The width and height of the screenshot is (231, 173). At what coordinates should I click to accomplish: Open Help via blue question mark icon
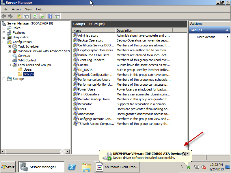[51, 16]
